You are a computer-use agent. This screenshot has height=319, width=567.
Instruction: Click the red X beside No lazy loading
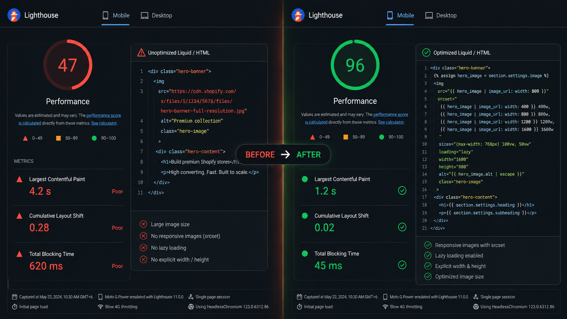143,248
